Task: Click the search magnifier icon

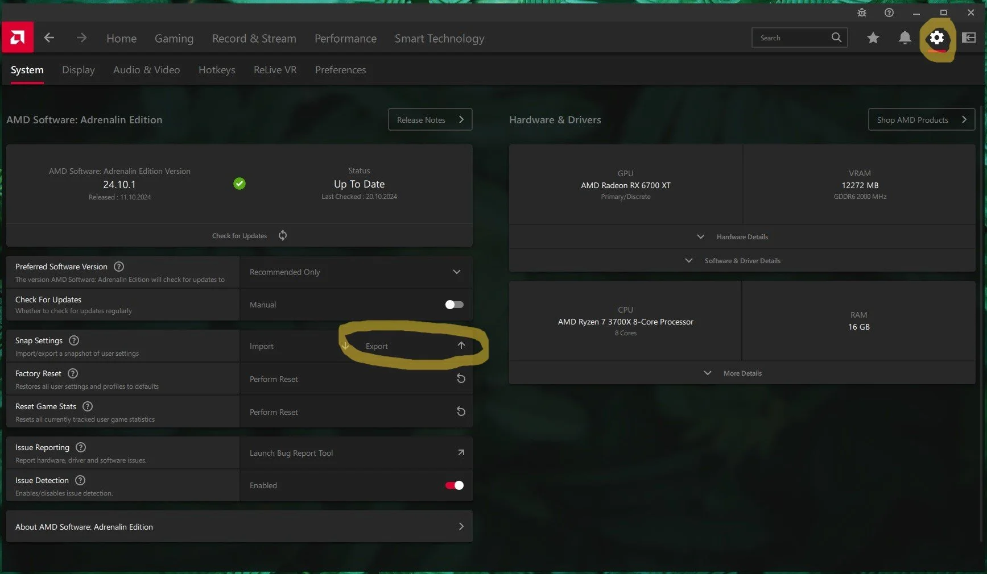Action: pyautogui.click(x=836, y=38)
